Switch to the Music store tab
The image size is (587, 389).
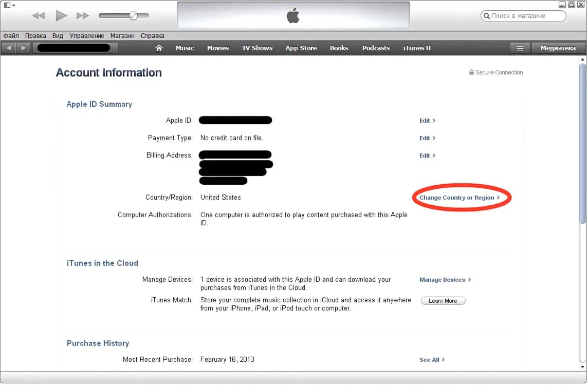pyautogui.click(x=185, y=48)
